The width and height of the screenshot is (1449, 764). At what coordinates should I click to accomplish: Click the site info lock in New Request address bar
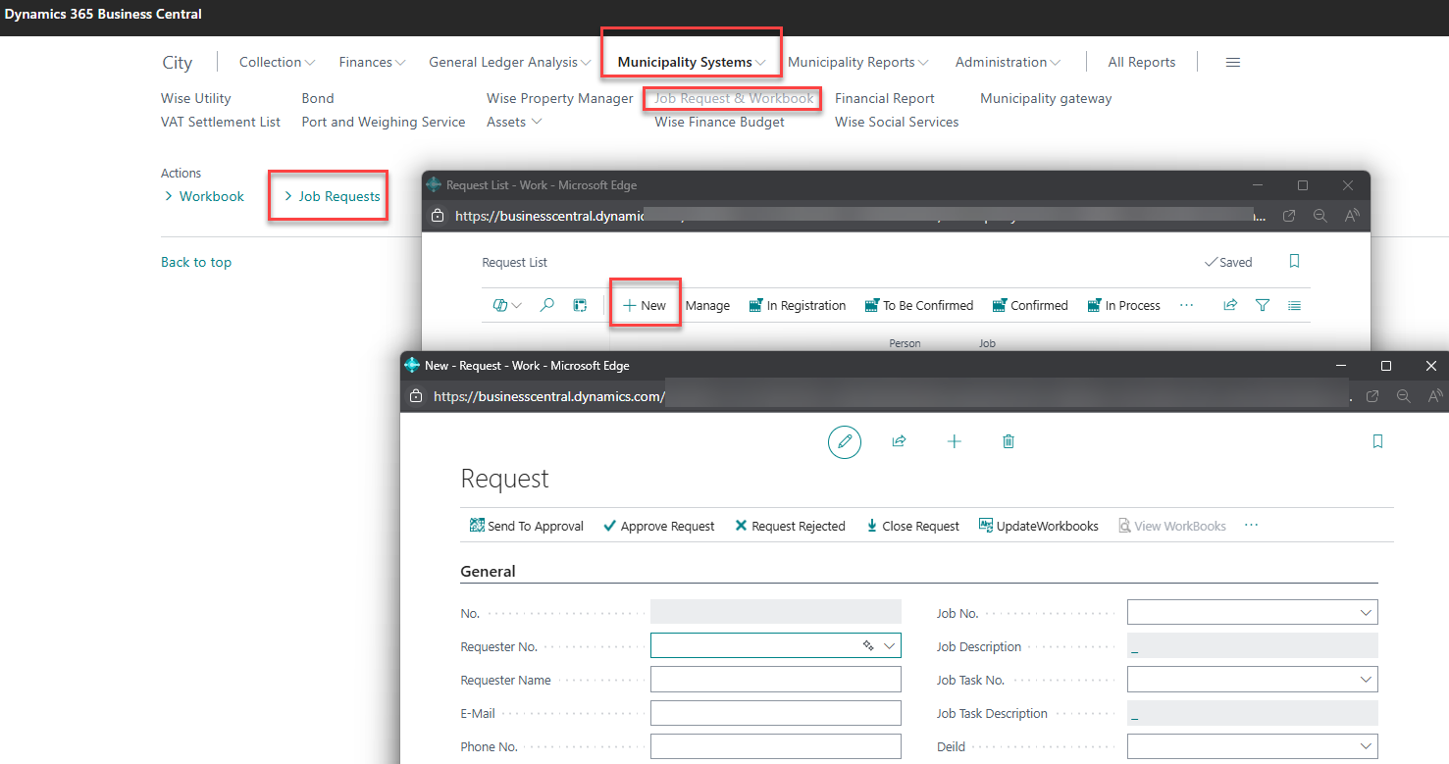pyautogui.click(x=416, y=396)
